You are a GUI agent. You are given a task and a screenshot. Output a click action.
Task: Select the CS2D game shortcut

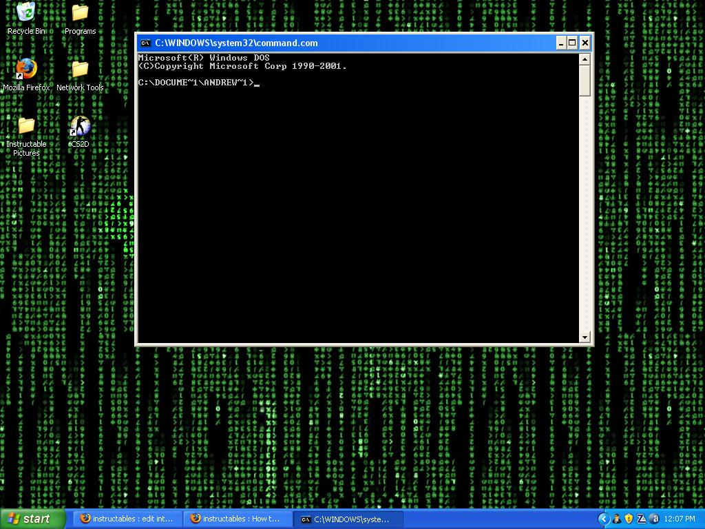pos(80,132)
